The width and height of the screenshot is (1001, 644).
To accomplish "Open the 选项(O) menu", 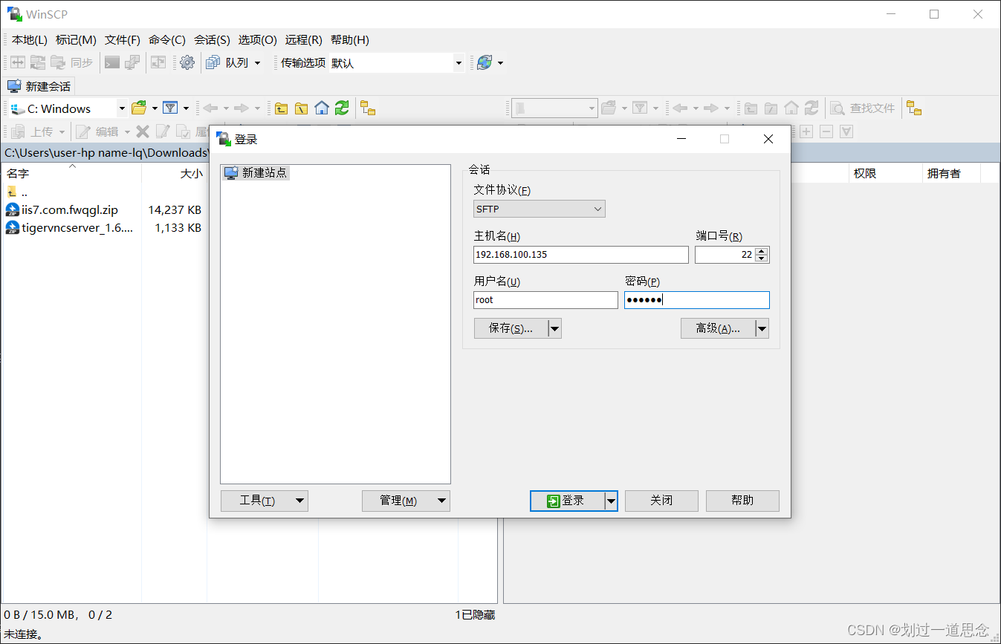I will pos(257,40).
